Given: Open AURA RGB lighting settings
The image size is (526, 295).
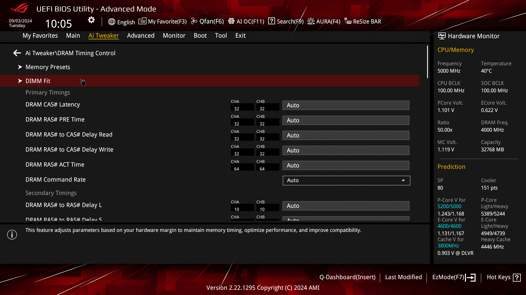Looking at the screenshot, I should coord(323,21).
